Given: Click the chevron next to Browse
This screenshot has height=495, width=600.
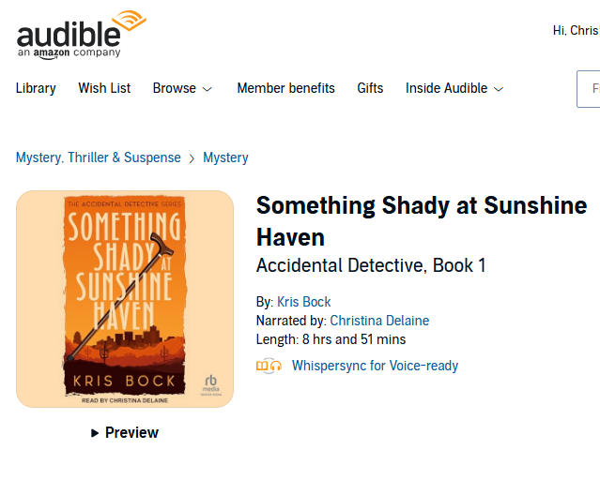Looking at the screenshot, I should click(208, 89).
